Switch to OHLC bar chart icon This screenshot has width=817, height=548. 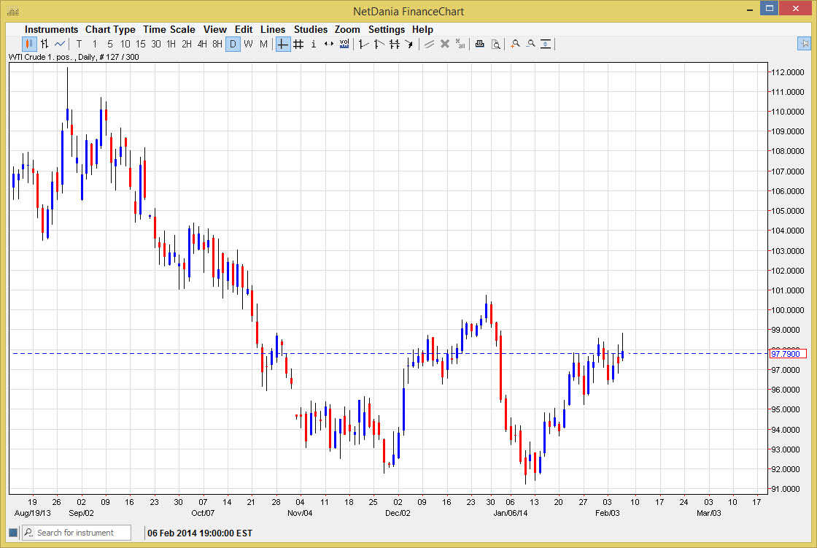click(44, 44)
